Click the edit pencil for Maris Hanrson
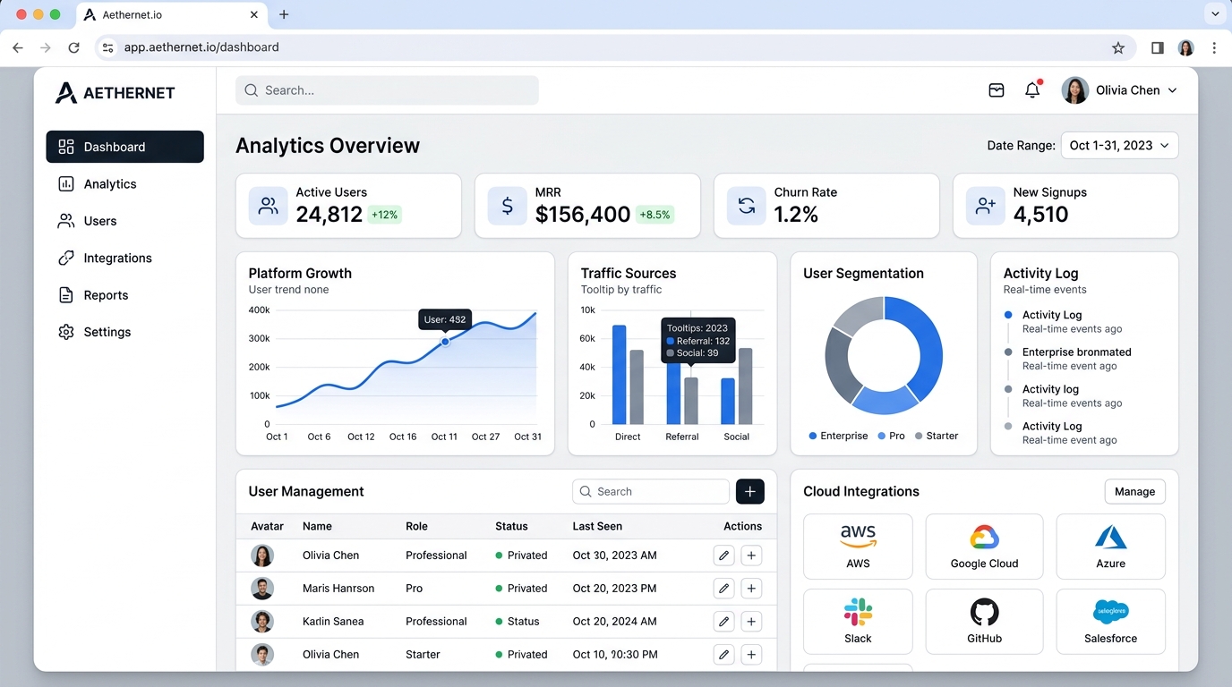 [x=723, y=589]
